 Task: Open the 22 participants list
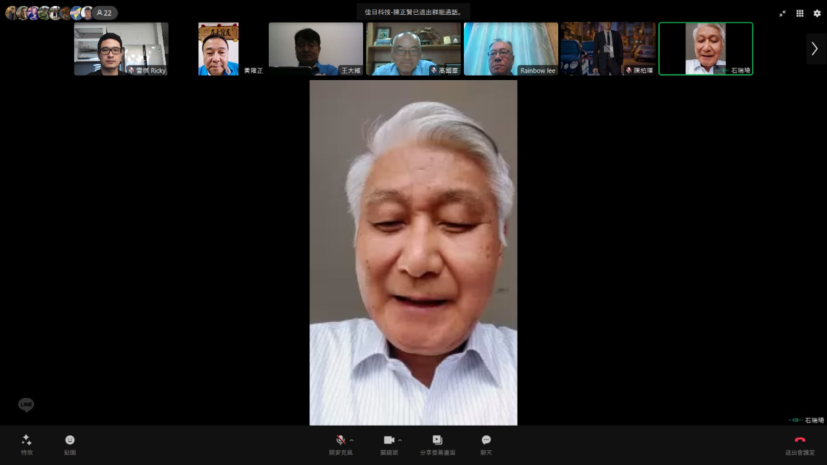104,13
